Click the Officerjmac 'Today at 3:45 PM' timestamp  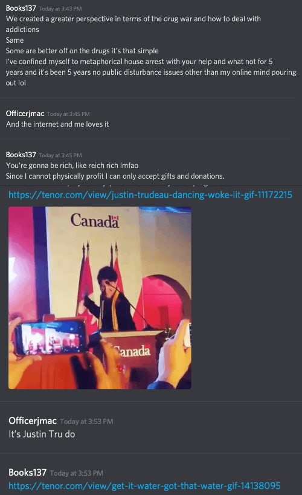coord(68,114)
